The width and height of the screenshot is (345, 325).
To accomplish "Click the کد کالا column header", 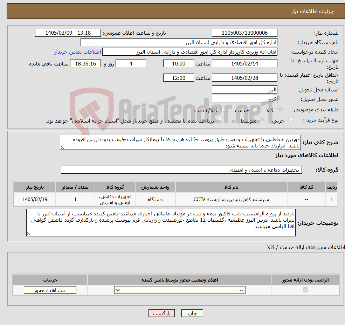I will pyautogui.click(x=306, y=187).
